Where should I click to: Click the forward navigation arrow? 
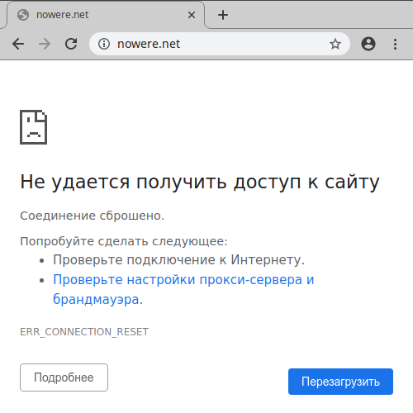[x=45, y=44]
